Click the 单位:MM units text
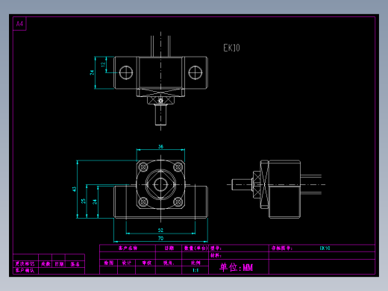This screenshot has width=388, height=291. pos(236,267)
